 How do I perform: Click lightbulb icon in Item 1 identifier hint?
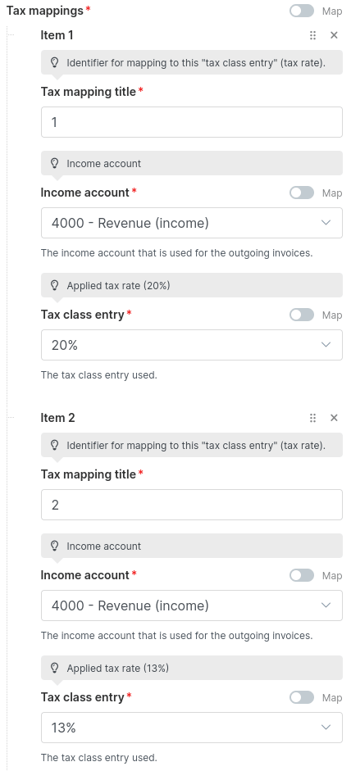[55, 62]
